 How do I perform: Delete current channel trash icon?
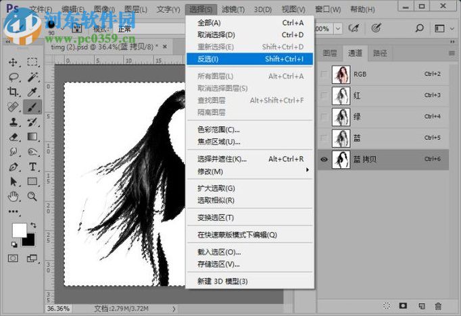pyautogui.click(x=438, y=306)
